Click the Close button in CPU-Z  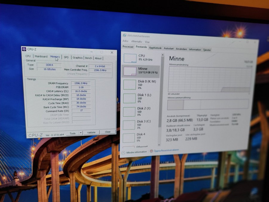(108, 132)
